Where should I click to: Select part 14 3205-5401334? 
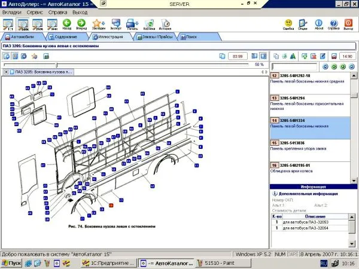coord(310,128)
